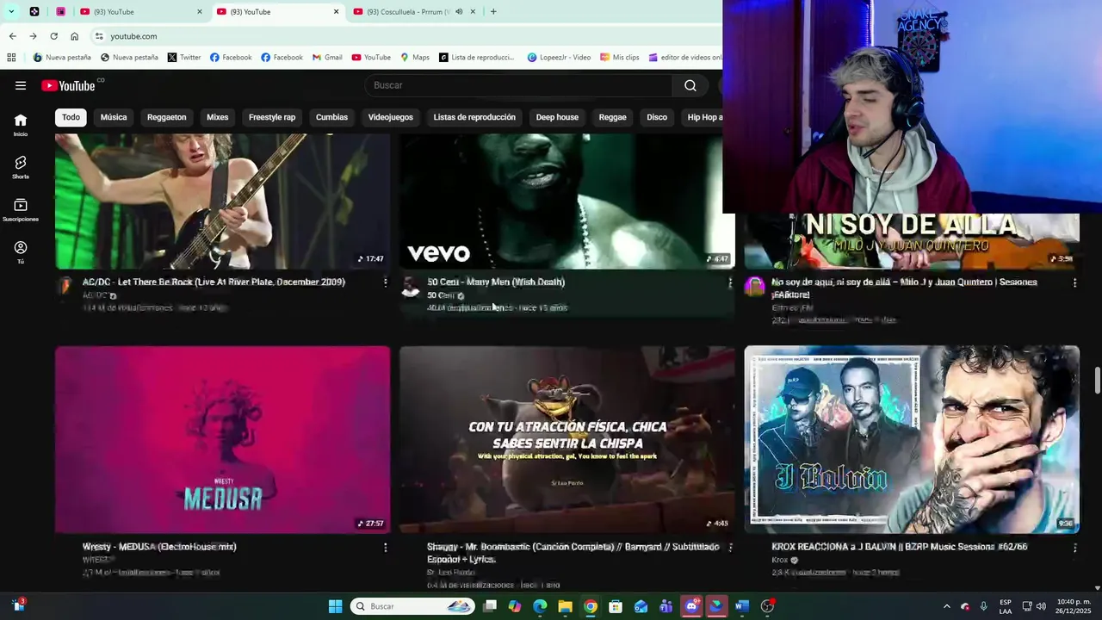
Task: Open 50 Cent - Many Men video title
Action: point(496,282)
